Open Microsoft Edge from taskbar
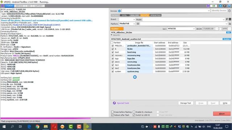Viewport: 232px width, 130px height. pos(29,127)
